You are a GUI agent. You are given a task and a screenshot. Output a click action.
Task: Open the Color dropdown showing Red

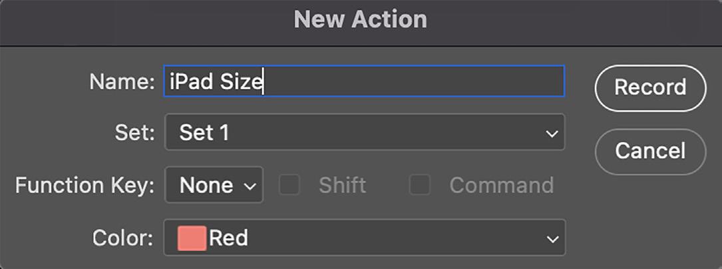(x=364, y=238)
